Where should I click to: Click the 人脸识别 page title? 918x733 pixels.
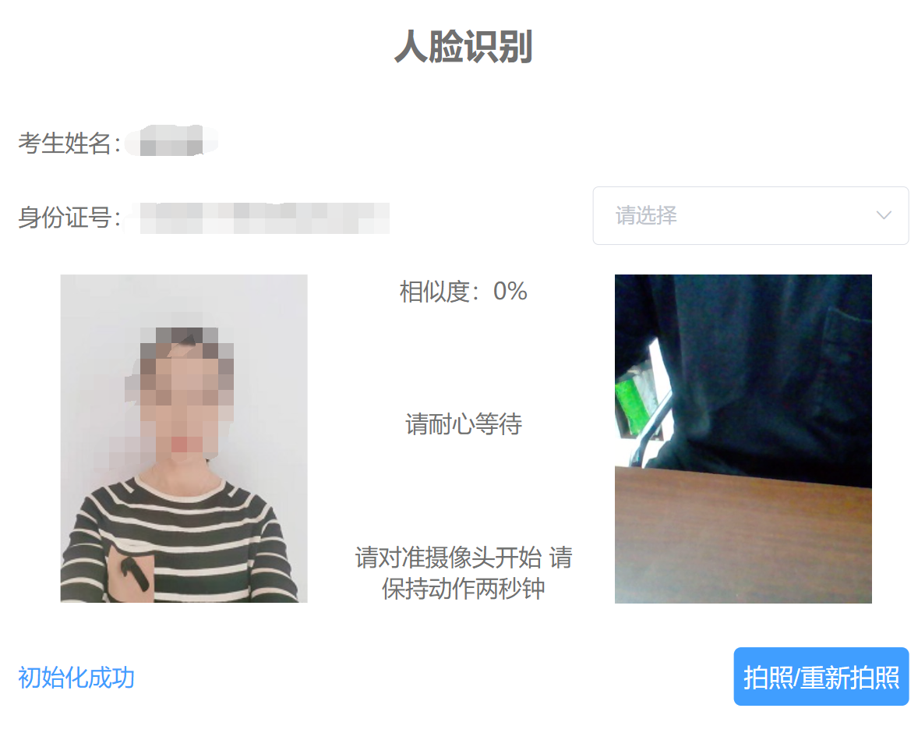463,46
